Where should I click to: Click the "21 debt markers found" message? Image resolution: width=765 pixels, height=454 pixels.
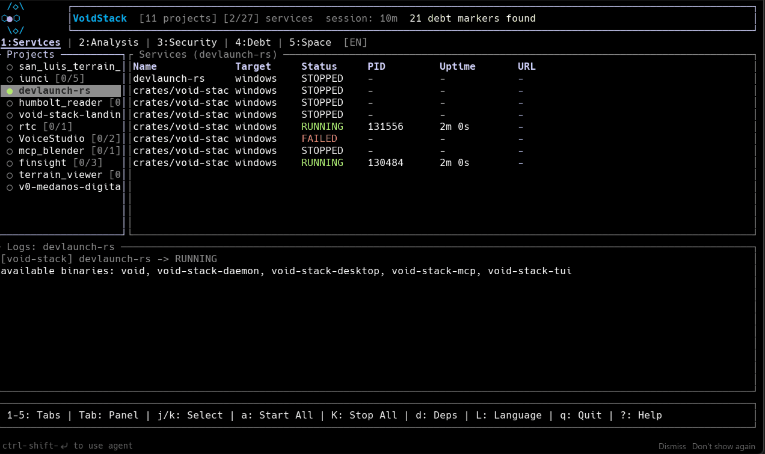(473, 18)
